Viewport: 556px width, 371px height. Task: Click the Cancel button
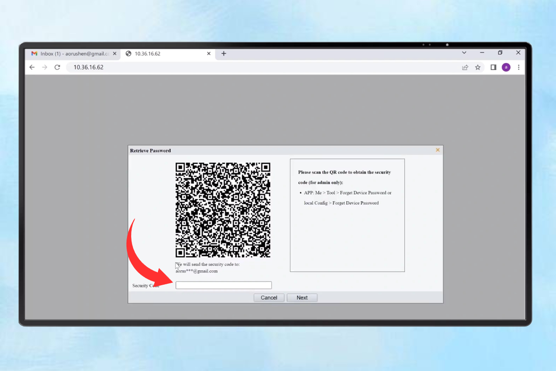[269, 298]
